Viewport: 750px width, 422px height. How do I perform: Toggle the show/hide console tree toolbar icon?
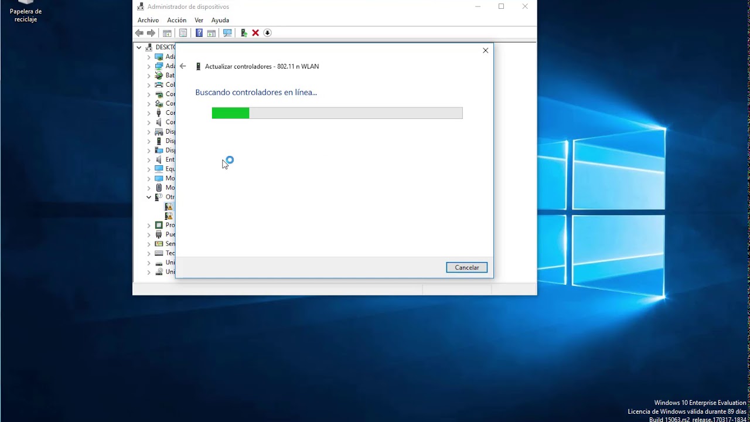point(167,33)
